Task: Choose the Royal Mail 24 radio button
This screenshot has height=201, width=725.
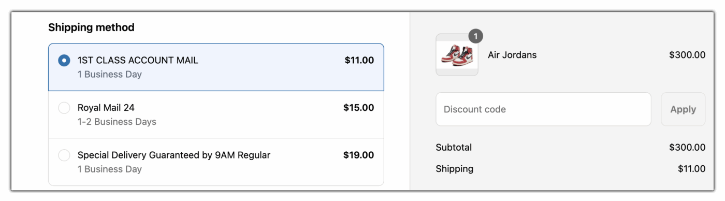Action: click(x=64, y=108)
